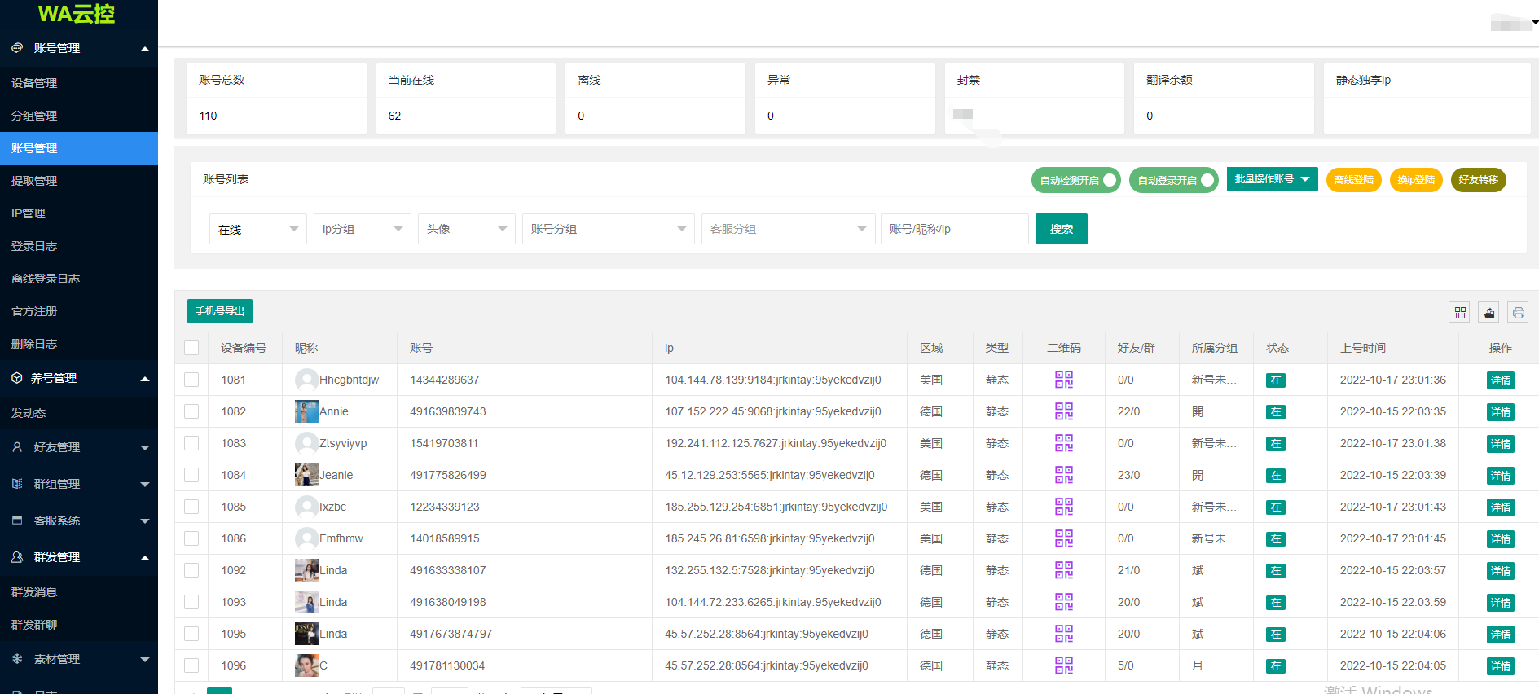Viewport: 1539px width, 694px height.
Task: Tick checkbox for device 1086
Action: pyautogui.click(x=191, y=538)
